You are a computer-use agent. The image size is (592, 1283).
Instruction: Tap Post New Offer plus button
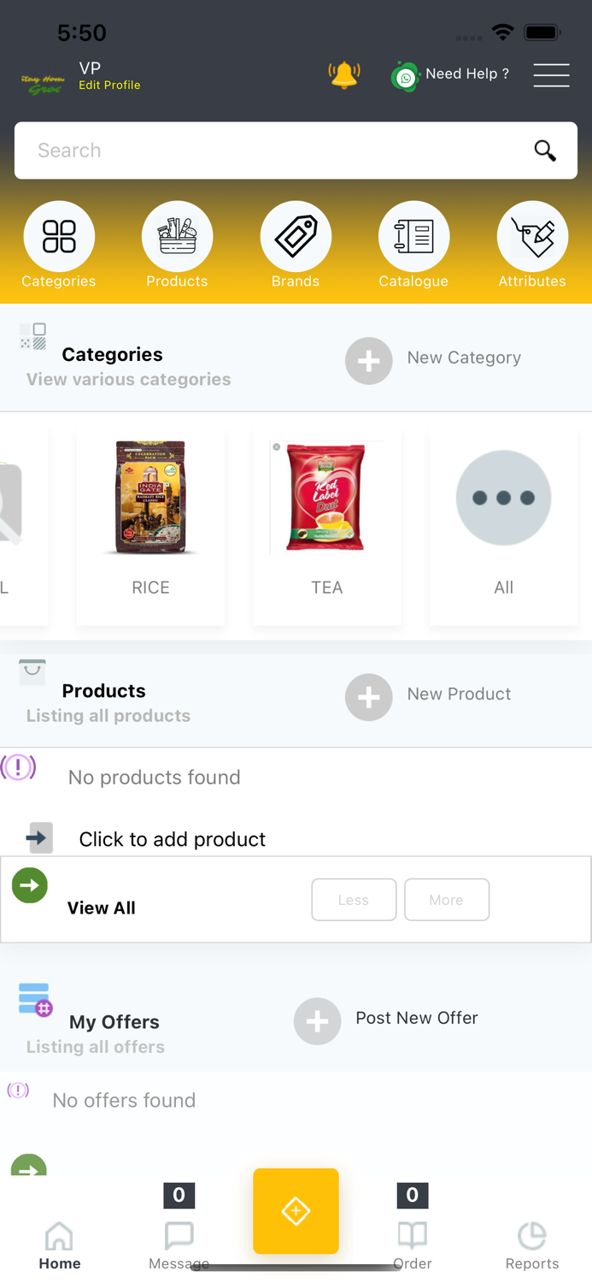[x=317, y=1021]
